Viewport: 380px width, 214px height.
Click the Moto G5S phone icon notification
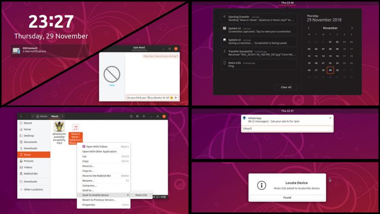tap(224, 63)
